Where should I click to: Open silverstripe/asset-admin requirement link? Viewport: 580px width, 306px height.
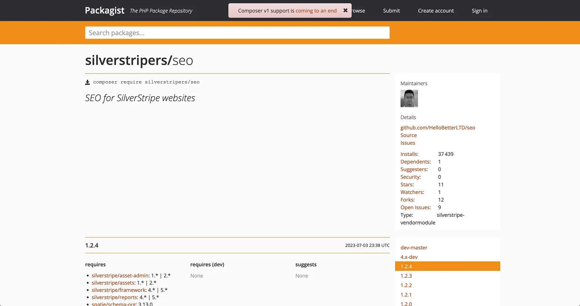pos(120,276)
